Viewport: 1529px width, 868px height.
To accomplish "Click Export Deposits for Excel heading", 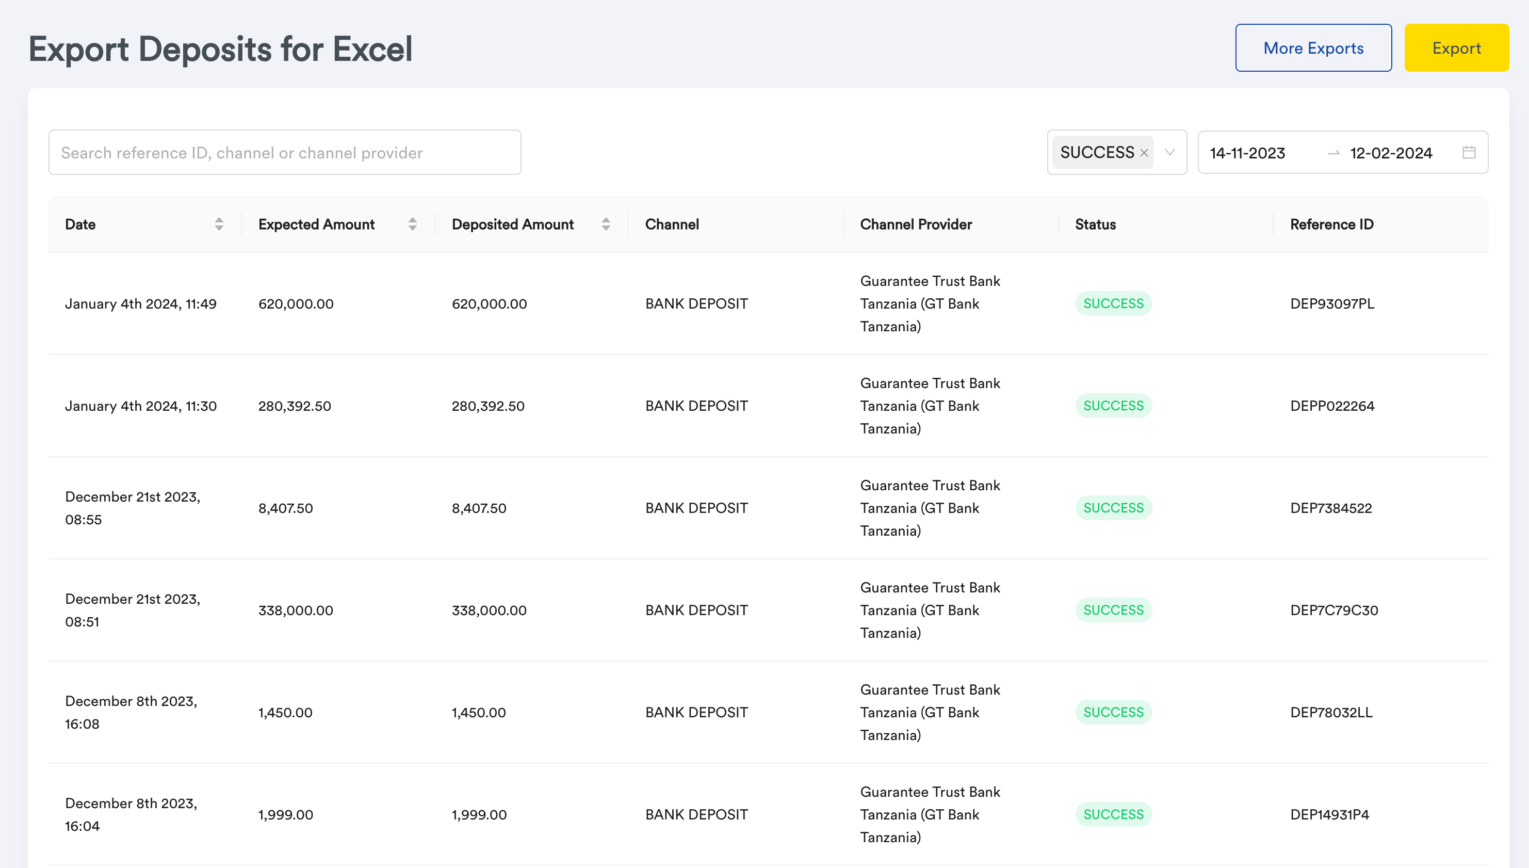I will pos(220,49).
